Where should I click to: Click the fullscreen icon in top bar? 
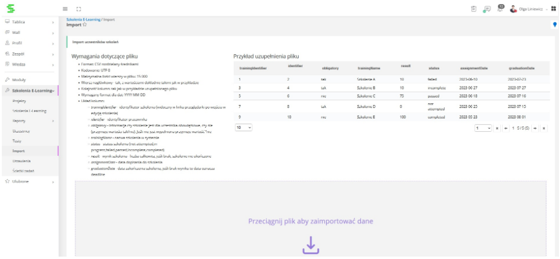[x=78, y=9]
